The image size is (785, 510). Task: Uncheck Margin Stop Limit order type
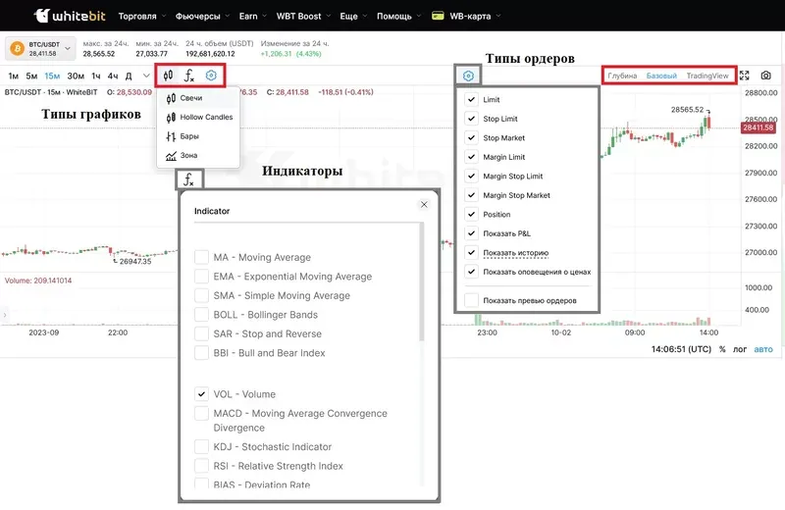coord(471,176)
